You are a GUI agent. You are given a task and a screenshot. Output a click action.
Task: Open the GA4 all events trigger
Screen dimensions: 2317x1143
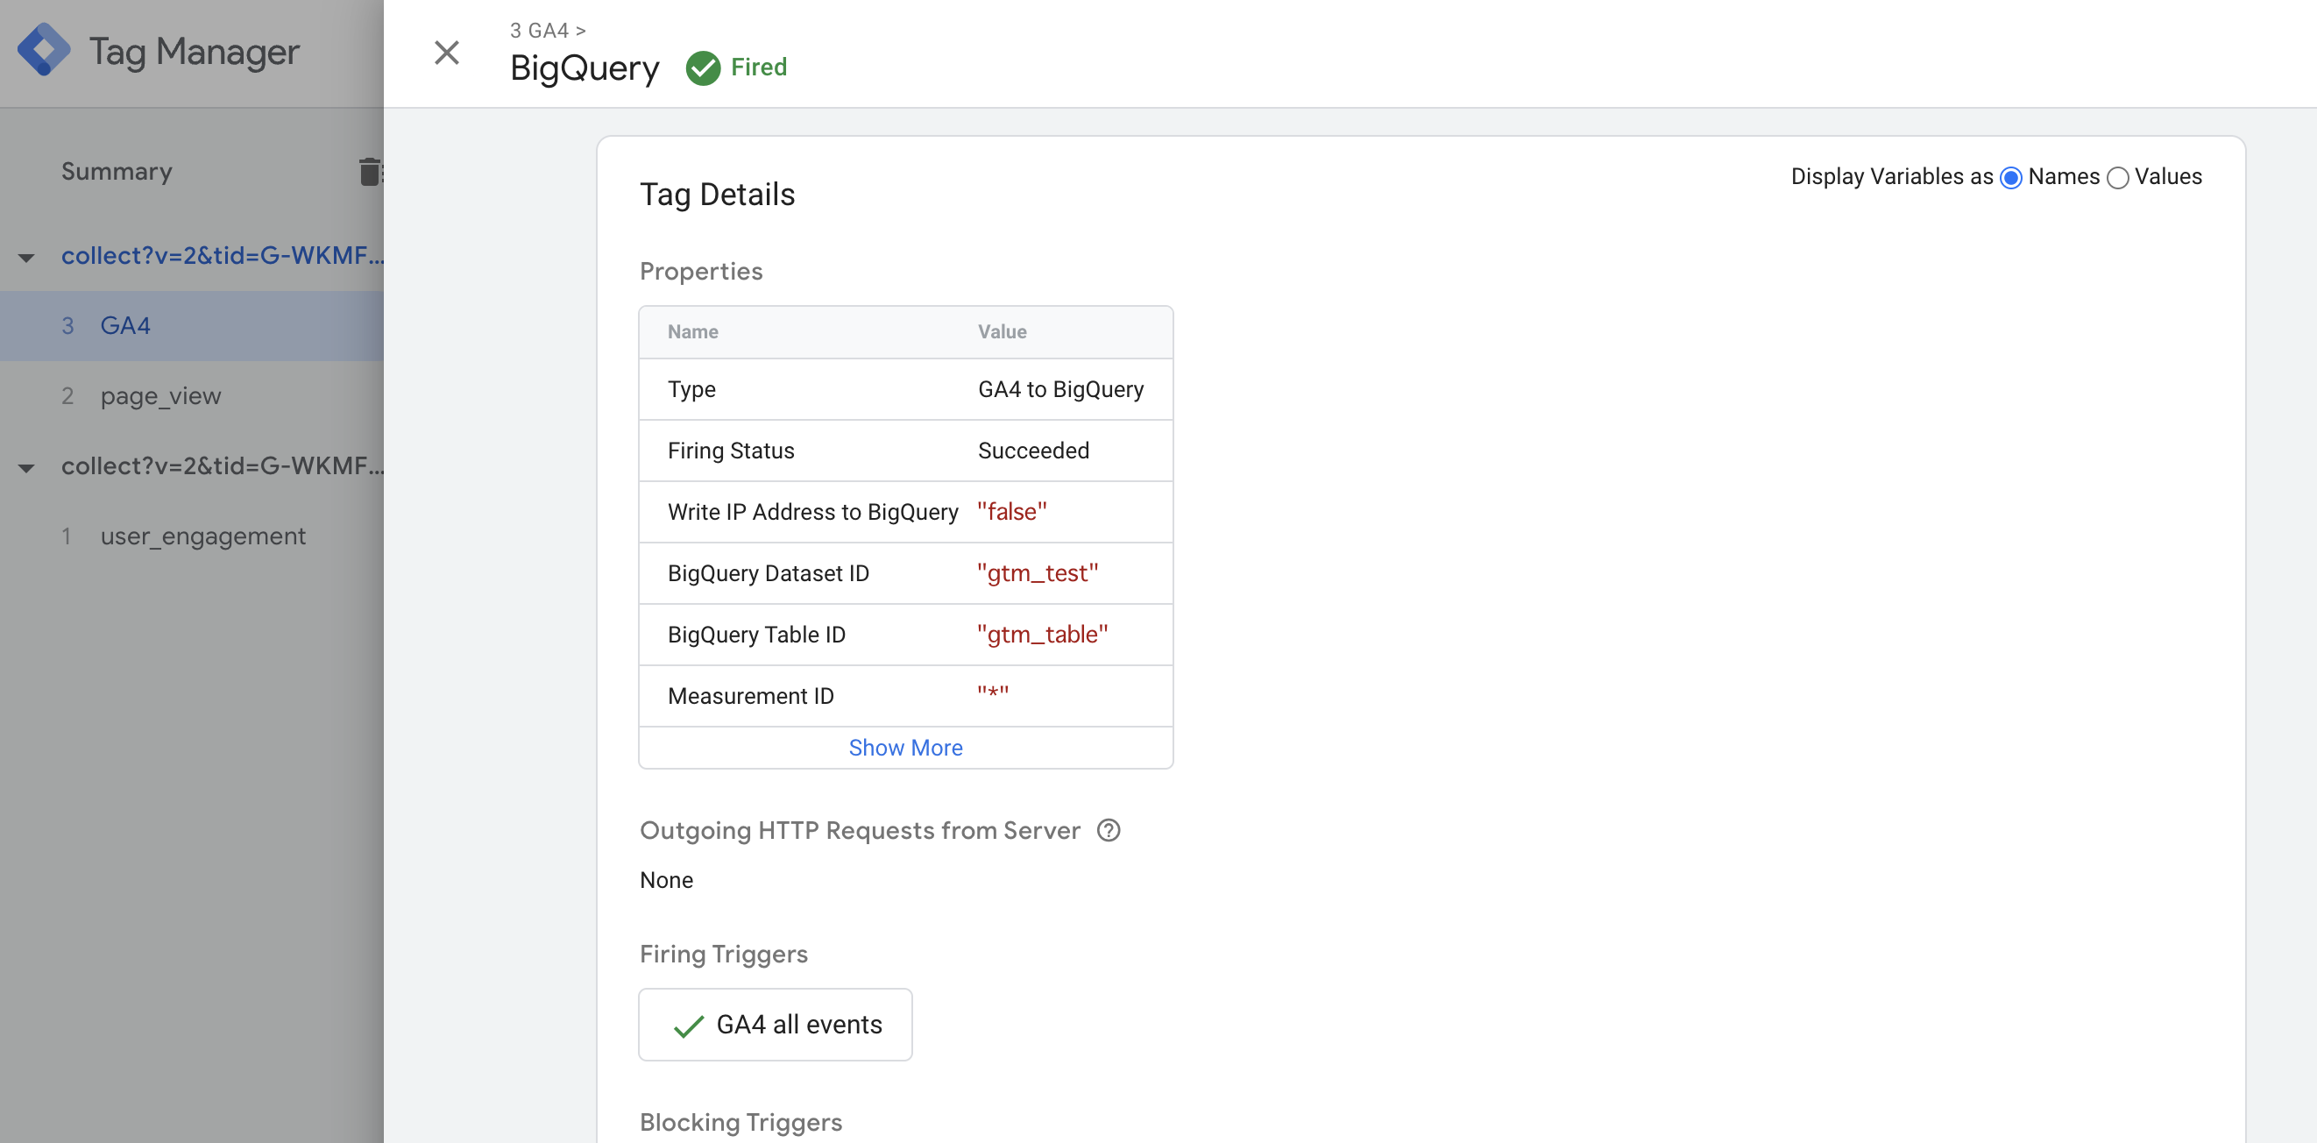(x=797, y=1025)
